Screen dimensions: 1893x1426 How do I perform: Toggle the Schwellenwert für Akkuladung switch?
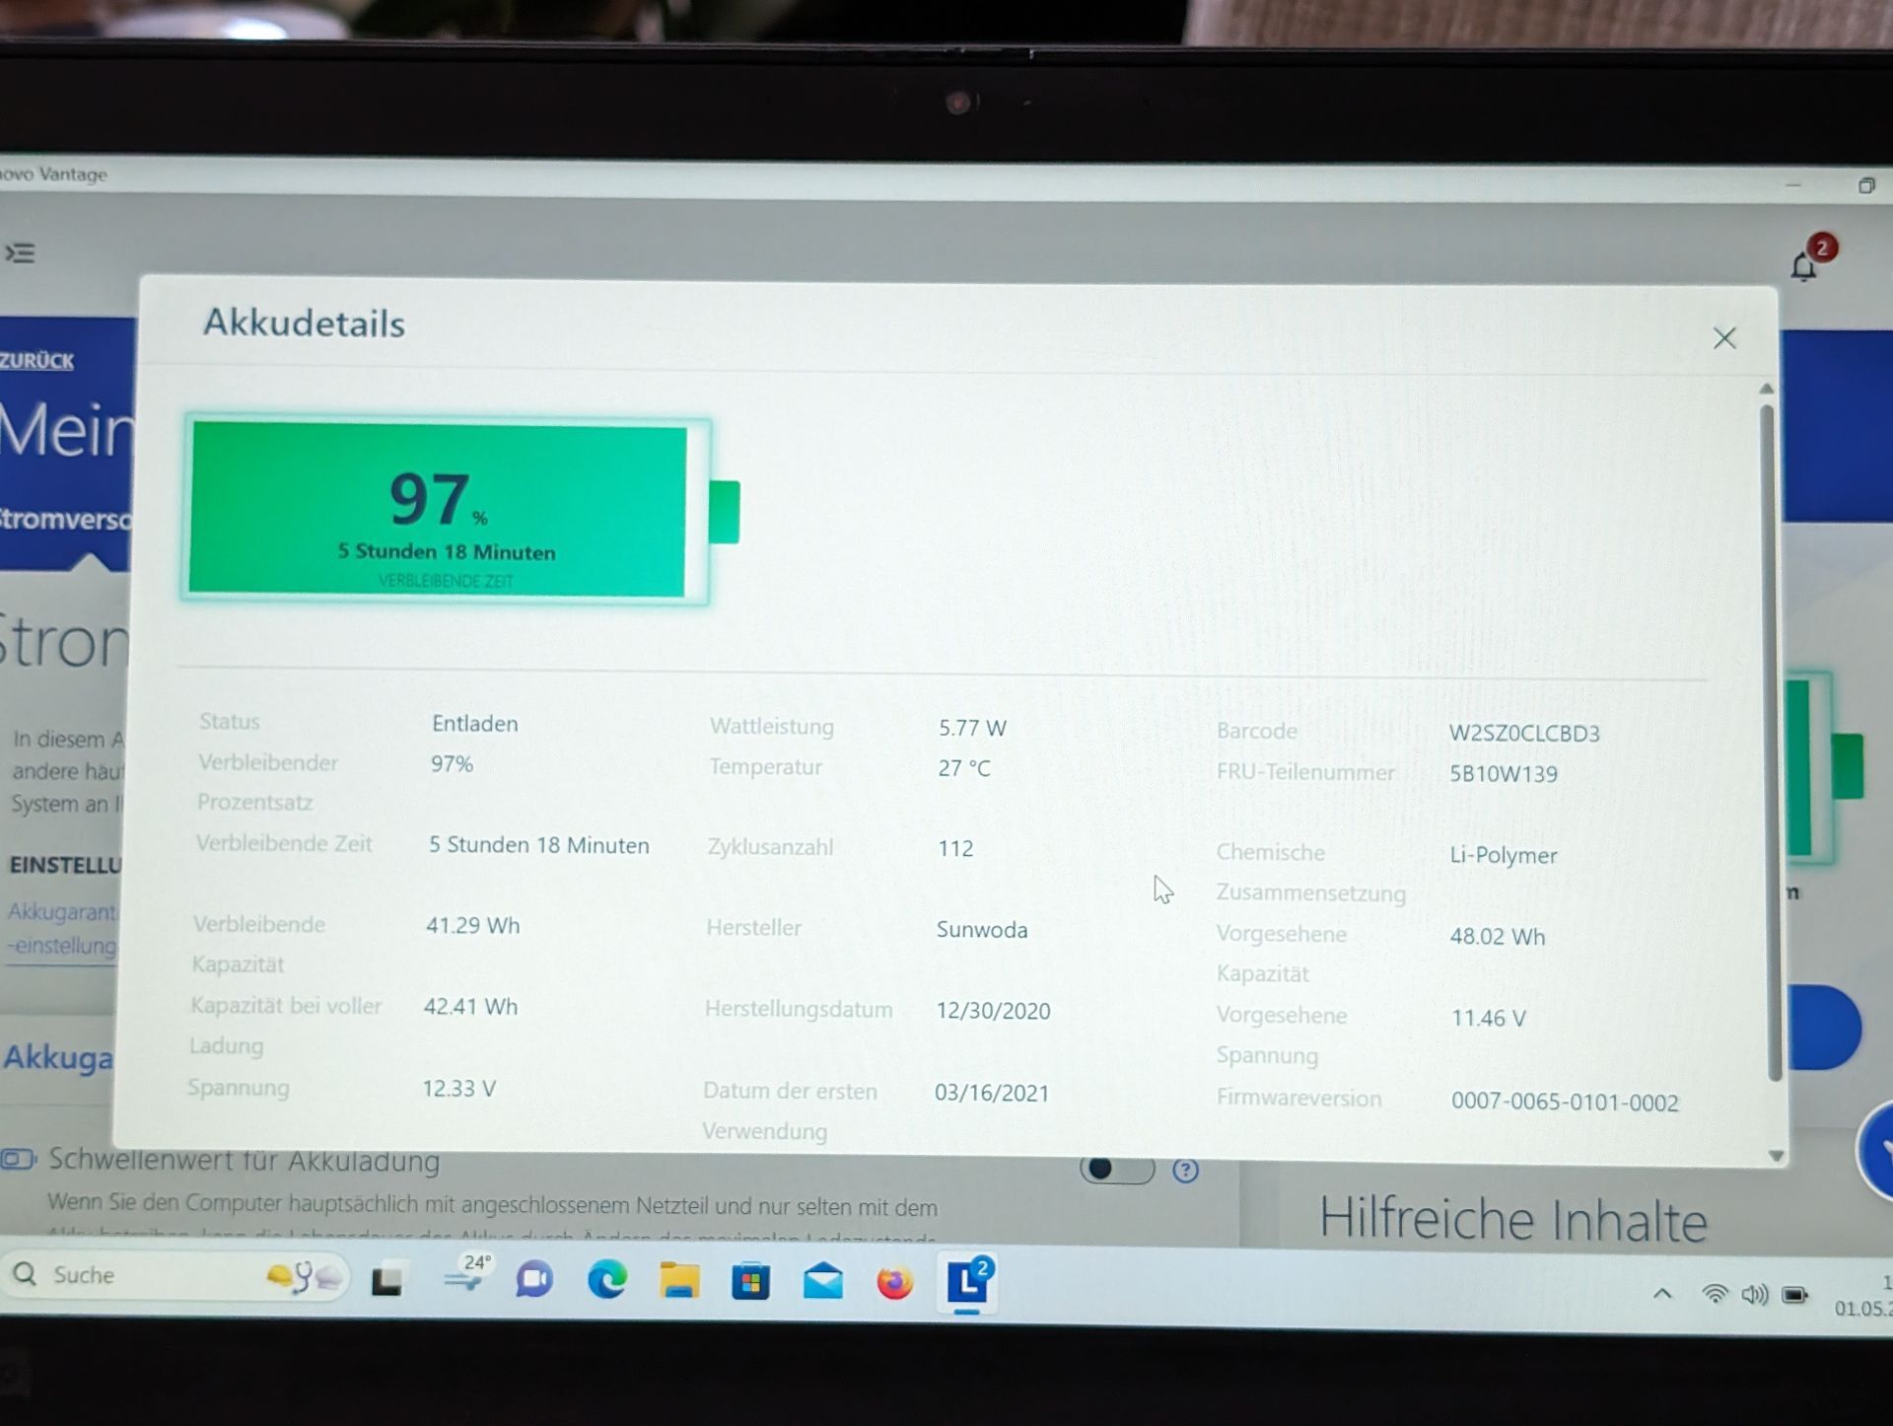click(1116, 1170)
